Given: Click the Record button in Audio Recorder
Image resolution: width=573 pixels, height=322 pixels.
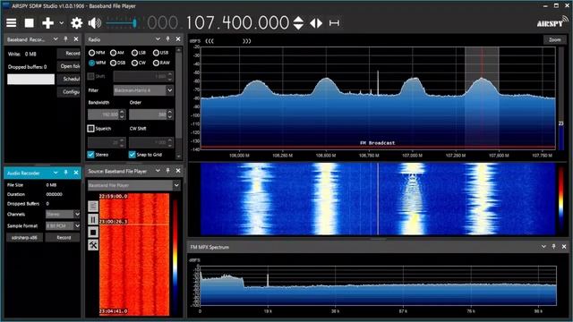Looking at the screenshot, I should tap(64, 238).
